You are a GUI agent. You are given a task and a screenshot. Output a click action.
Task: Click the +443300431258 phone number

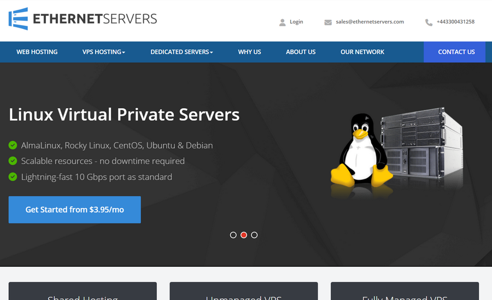(455, 22)
